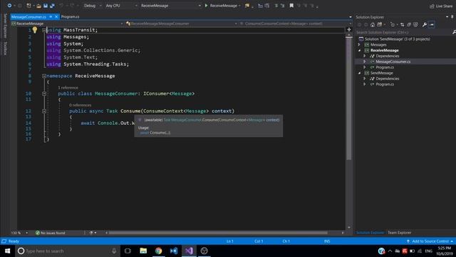The image size is (456, 257).
Task: Click the 1 reference CodeLens link
Action: pos(68,88)
